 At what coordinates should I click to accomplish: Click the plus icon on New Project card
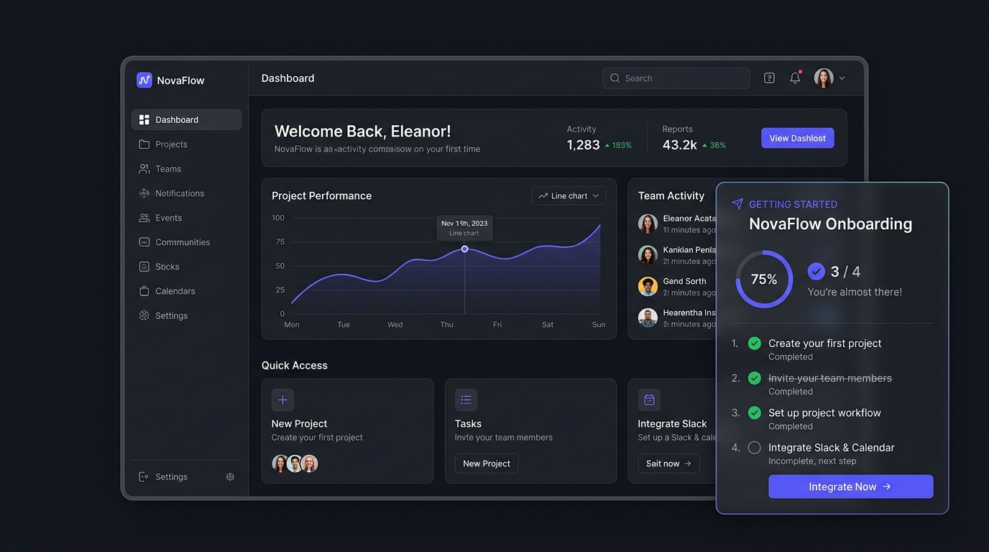pyautogui.click(x=282, y=400)
